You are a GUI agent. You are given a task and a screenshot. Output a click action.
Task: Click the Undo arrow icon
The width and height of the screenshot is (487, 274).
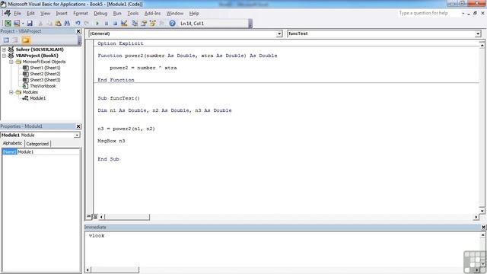click(78, 24)
